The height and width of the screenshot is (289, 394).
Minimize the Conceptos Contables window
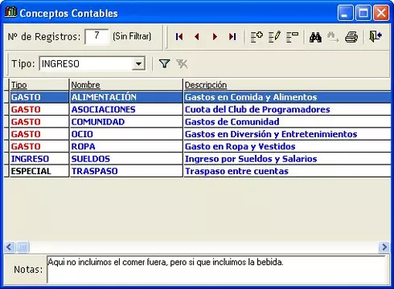click(345, 13)
